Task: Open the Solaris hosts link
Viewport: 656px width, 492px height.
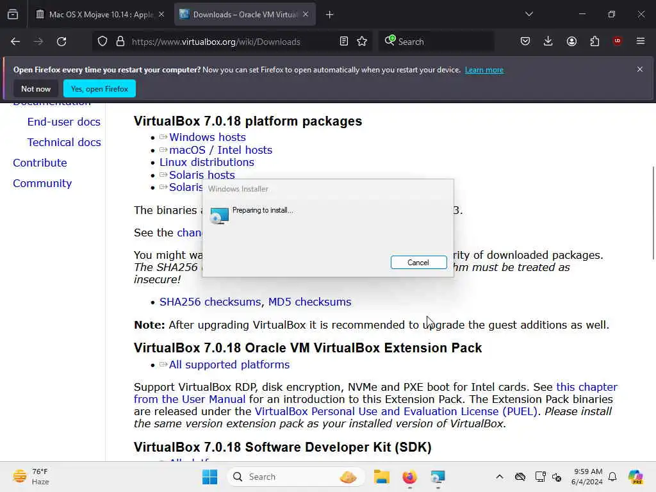Action: (202, 175)
